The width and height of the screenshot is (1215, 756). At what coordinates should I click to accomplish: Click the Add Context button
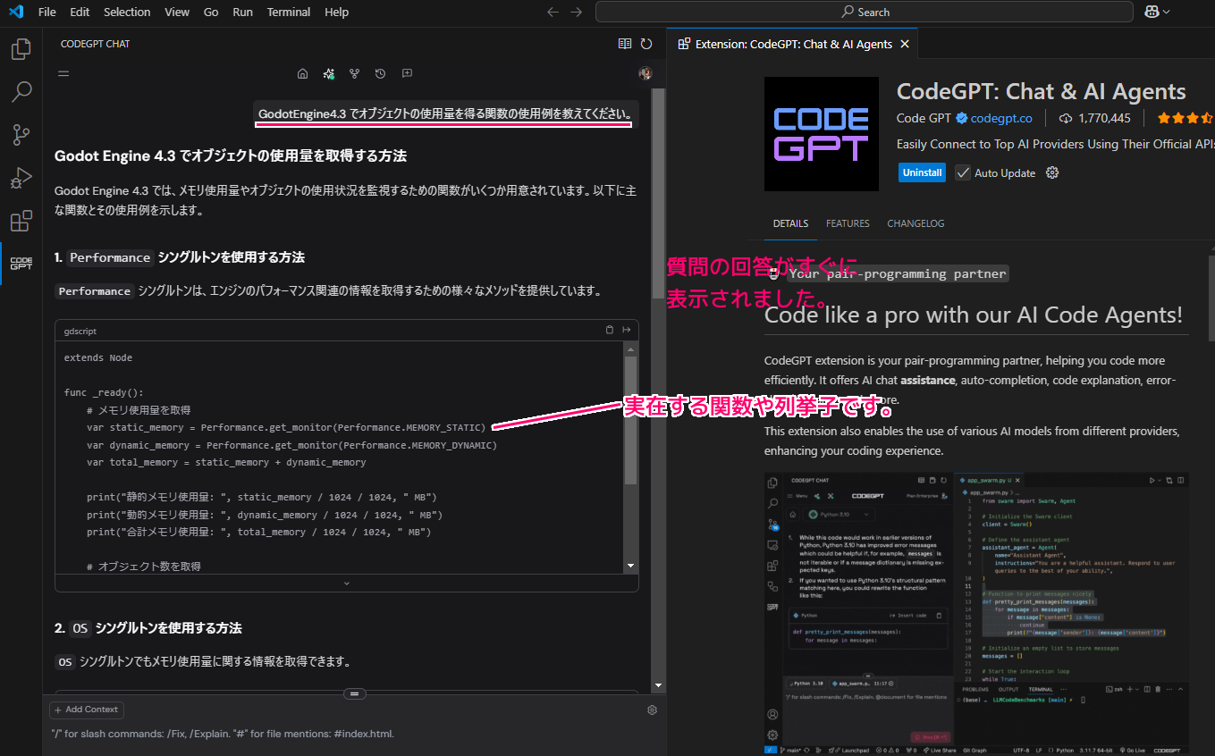click(87, 710)
